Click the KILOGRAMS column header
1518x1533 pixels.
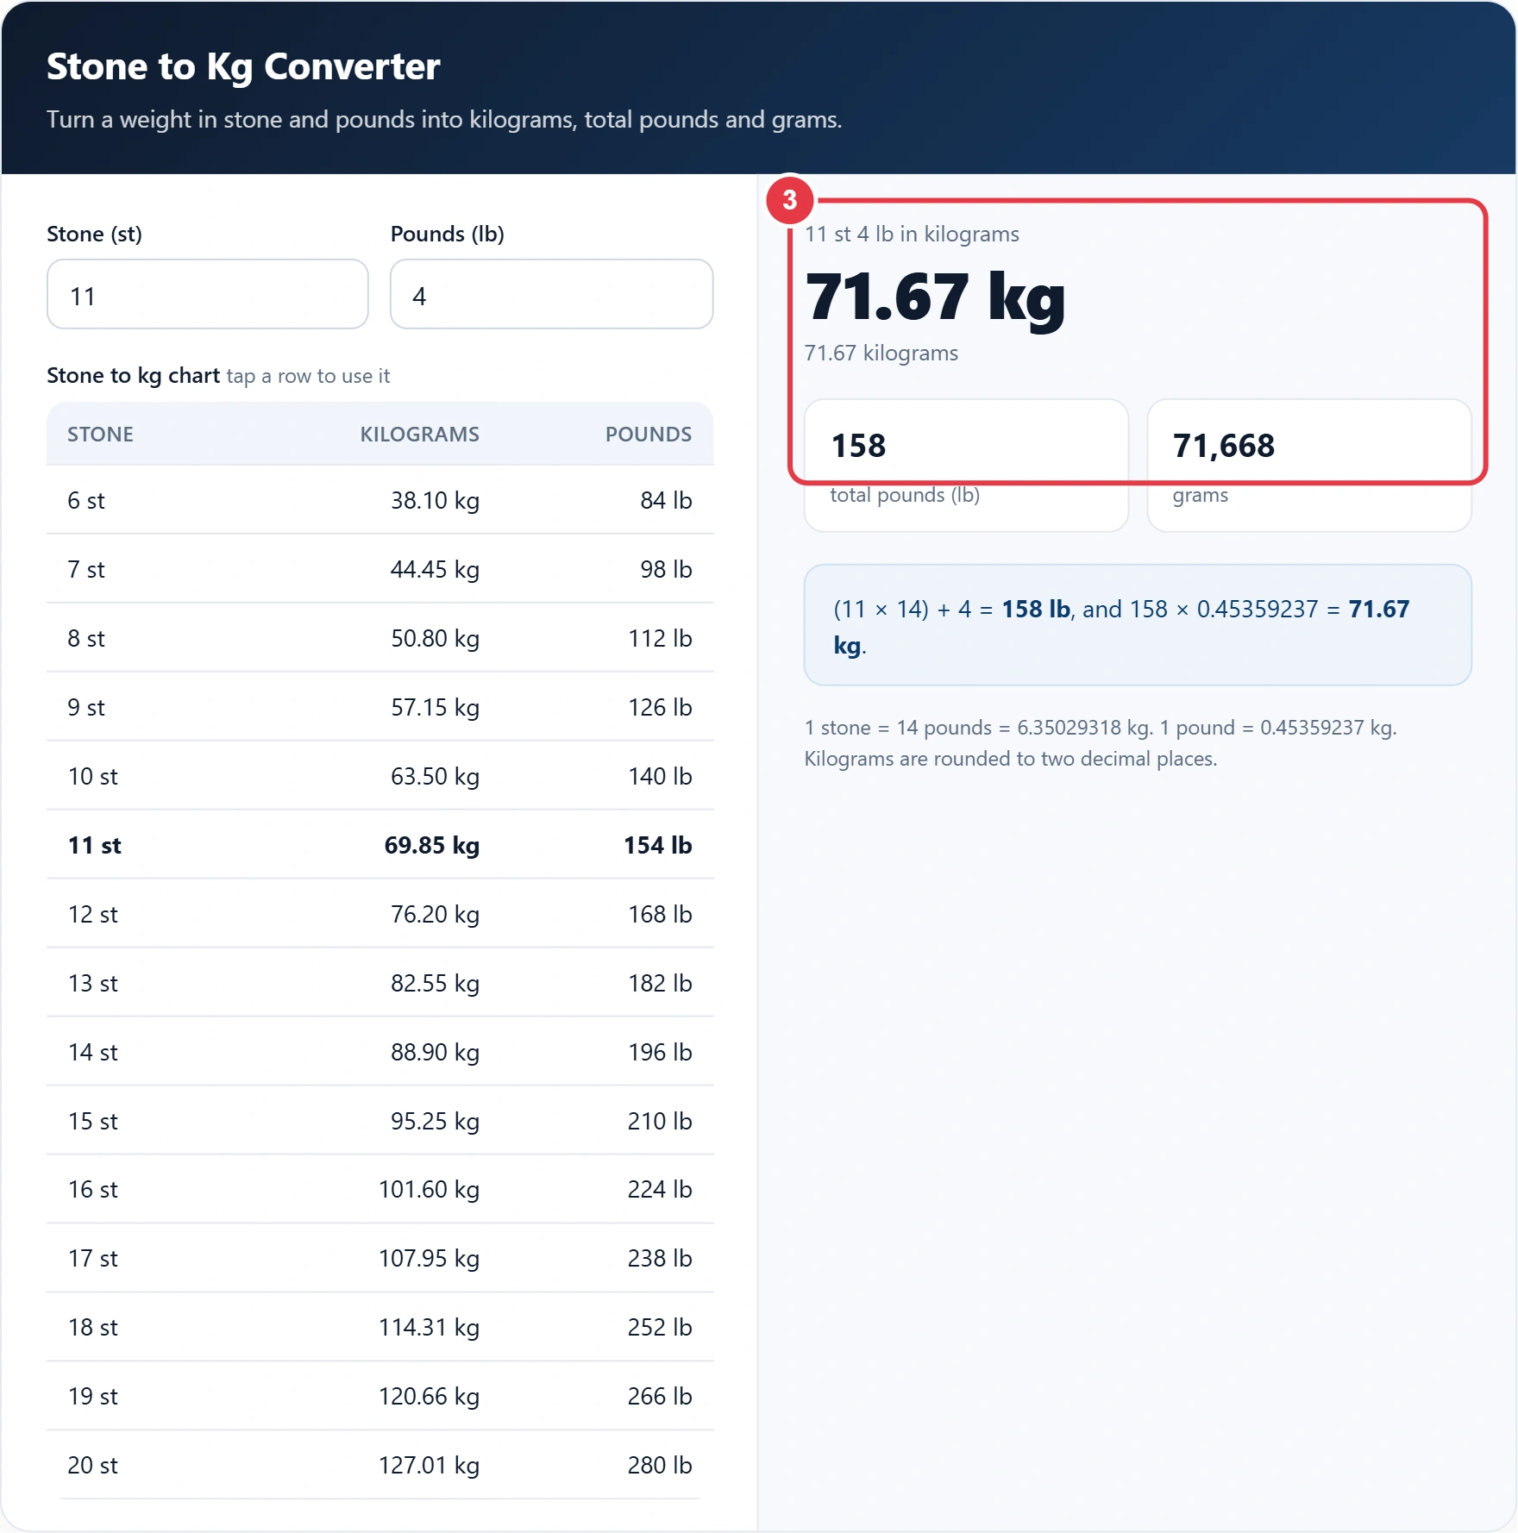point(419,434)
